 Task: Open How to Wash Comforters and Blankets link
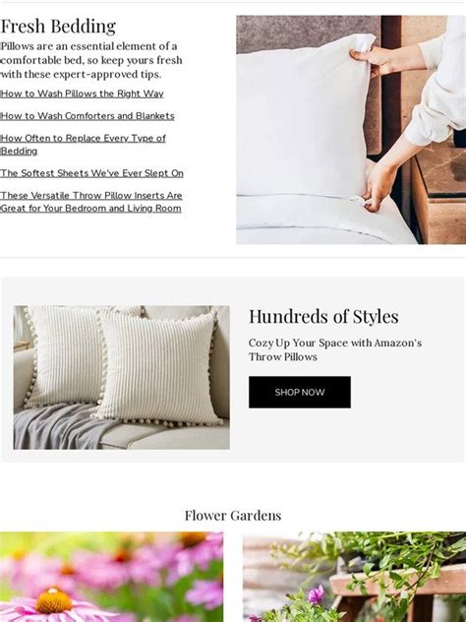pyautogui.click(x=87, y=116)
